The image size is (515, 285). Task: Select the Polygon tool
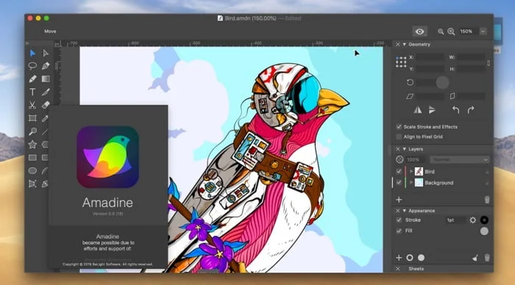pyautogui.click(x=46, y=144)
